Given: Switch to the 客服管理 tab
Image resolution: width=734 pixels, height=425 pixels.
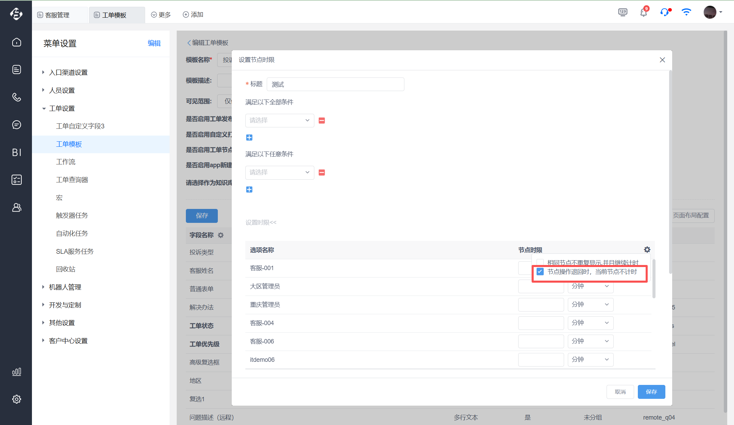Looking at the screenshot, I should [57, 15].
